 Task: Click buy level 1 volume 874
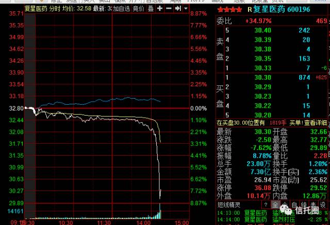(x=305, y=78)
